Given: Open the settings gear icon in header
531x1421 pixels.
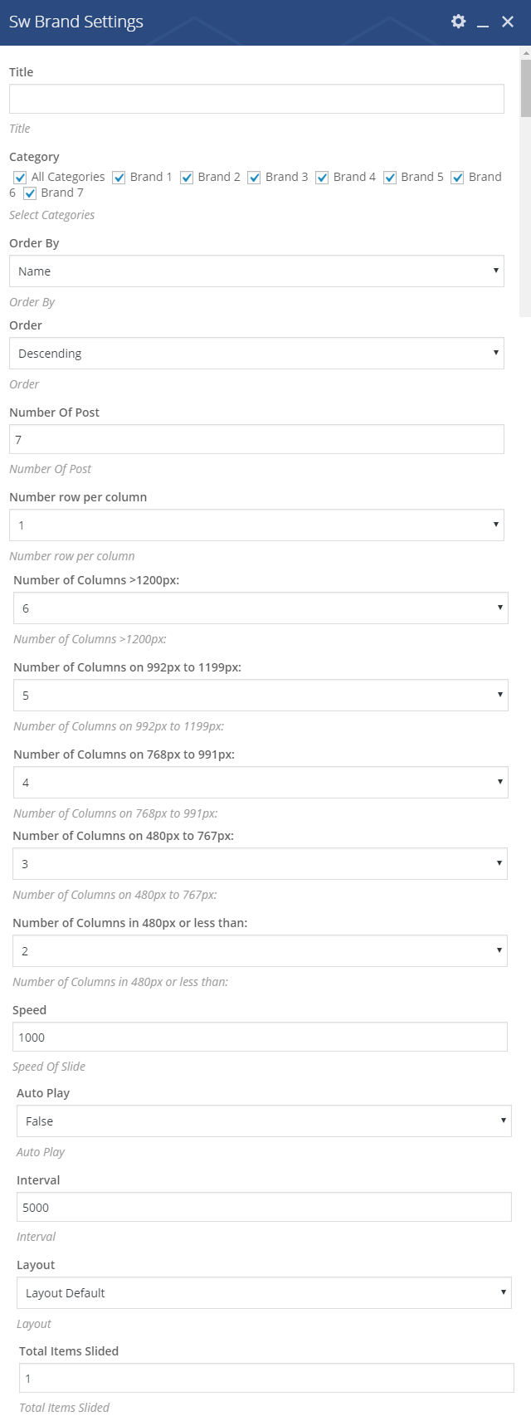Looking at the screenshot, I should click(x=458, y=22).
